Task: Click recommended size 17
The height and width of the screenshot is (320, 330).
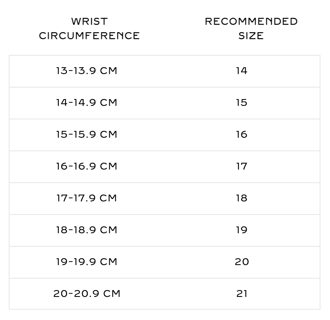Action: [242, 166]
